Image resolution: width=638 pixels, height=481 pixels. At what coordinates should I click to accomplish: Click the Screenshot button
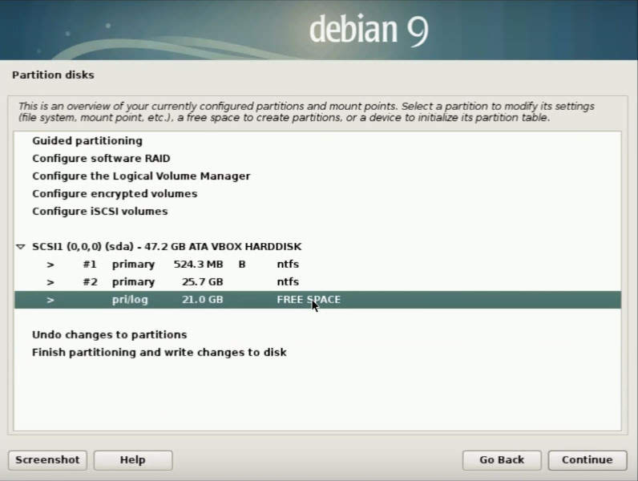[x=47, y=460]
